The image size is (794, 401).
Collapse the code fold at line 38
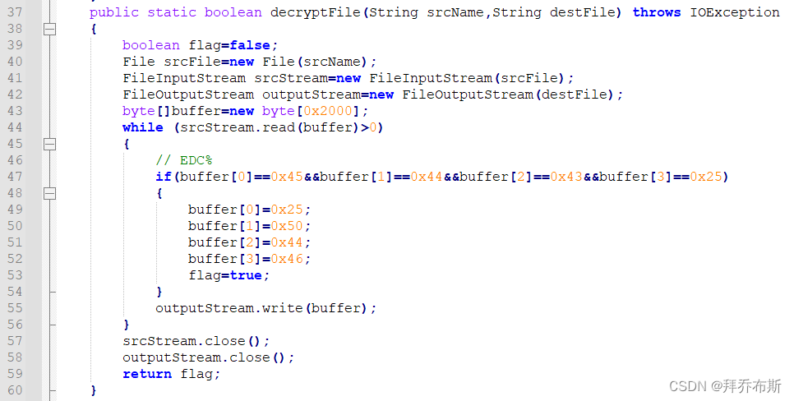pyautogui.click(x=49, y=30)
